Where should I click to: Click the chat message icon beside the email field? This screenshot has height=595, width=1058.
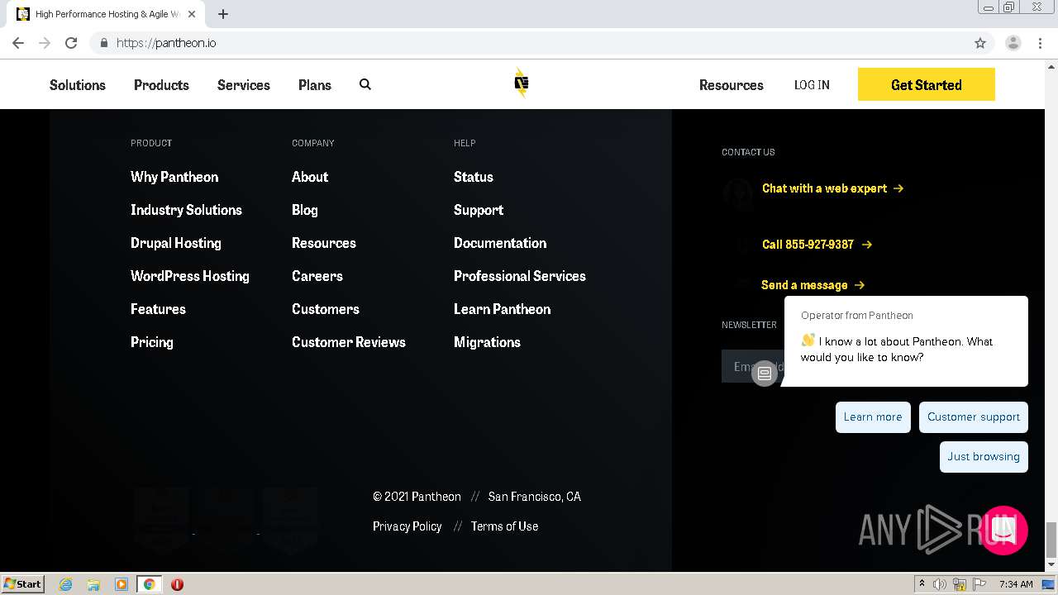pos(765,373)
